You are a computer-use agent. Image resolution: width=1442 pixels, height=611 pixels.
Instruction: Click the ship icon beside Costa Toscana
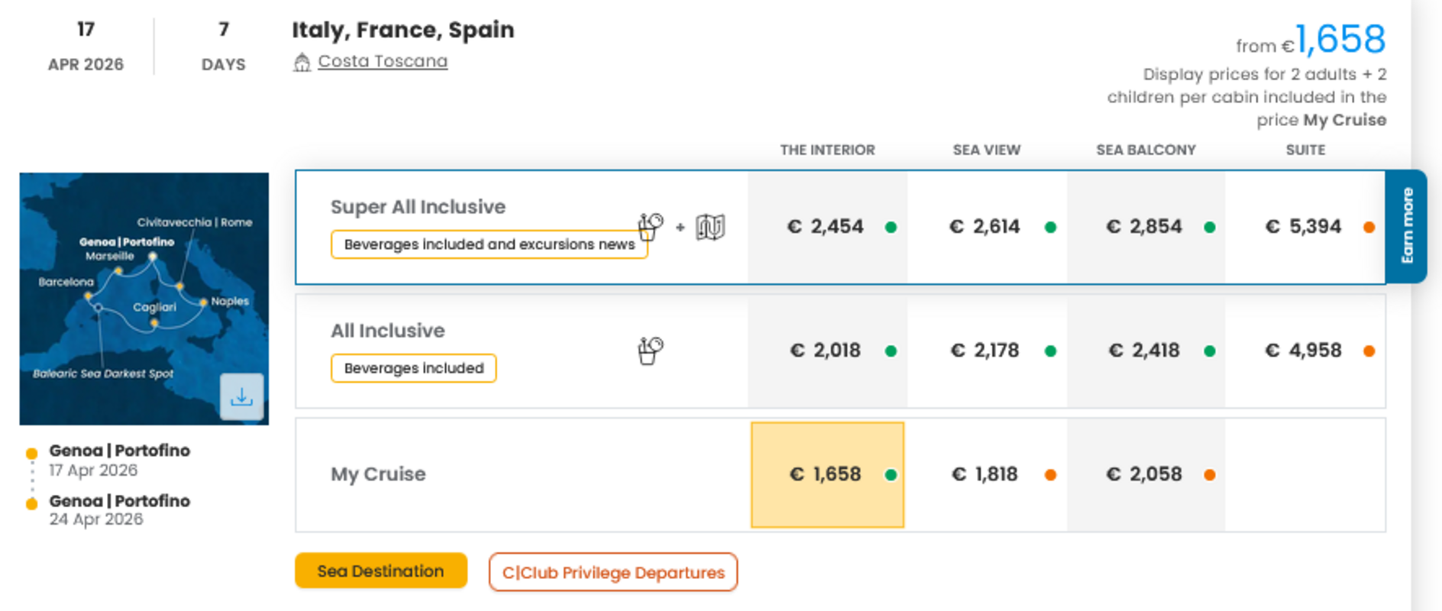pos(302,62)
